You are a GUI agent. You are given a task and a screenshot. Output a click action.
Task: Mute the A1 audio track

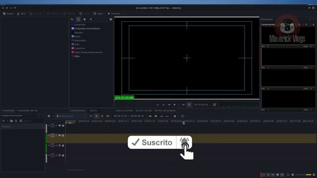pyautogui.click(x=59, y=145)
